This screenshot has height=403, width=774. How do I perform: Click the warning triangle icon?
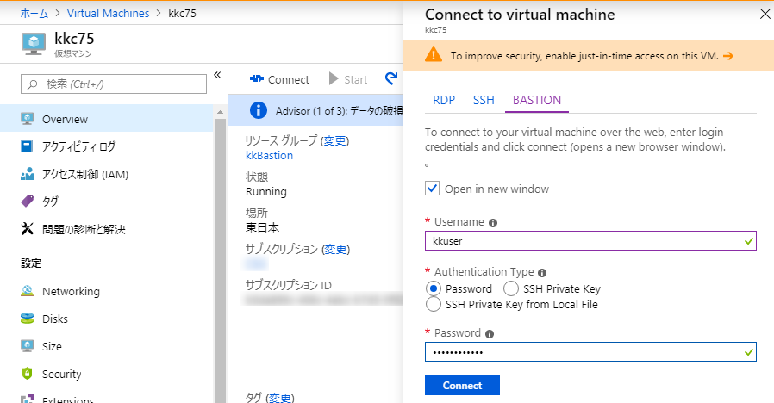(434, 54)
